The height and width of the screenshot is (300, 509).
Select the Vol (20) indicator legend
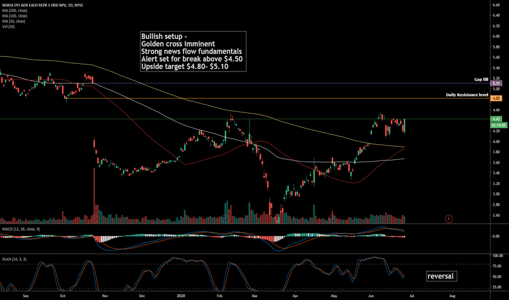pos(8,27)
